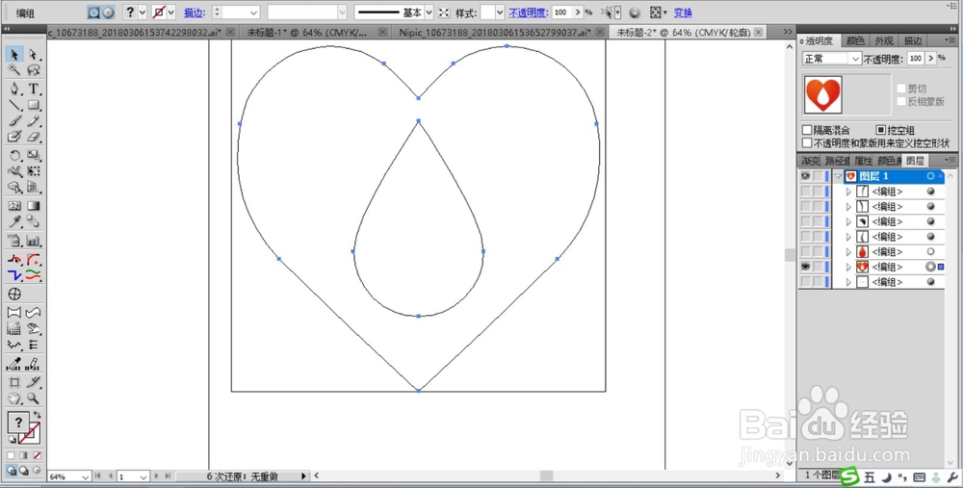Click the 变换 link
Screen dimensions: 963x488
683,13
